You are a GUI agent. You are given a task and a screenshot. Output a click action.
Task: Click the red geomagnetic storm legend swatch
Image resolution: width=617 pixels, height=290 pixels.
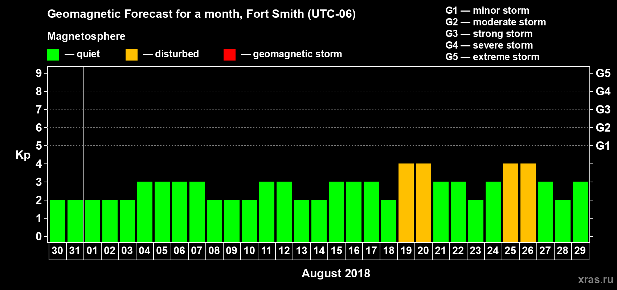[229, 55]
